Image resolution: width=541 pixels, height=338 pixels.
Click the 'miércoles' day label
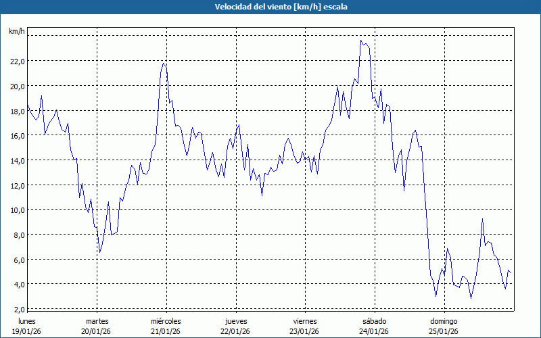pos(166,321)
